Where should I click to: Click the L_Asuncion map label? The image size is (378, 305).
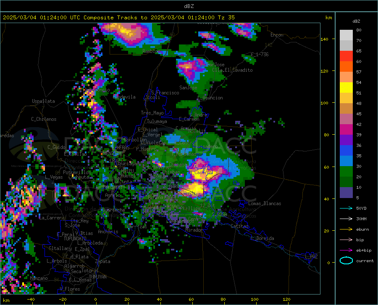(210, 98)
